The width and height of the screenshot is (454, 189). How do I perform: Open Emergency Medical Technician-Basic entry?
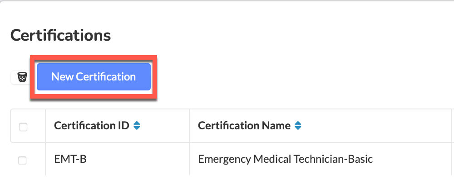(x=285, y=159)
